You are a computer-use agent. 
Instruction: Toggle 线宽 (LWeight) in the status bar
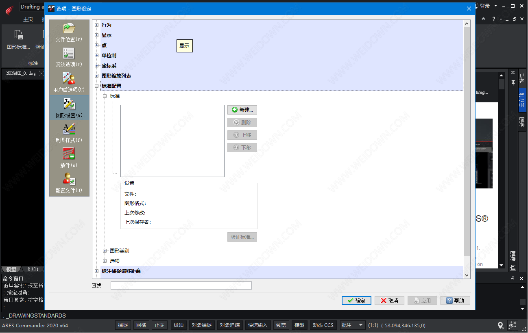pos(281,325)
